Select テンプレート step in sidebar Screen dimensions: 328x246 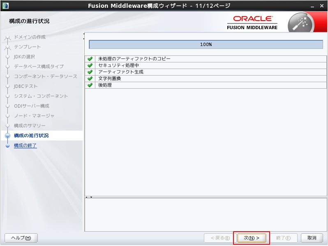(x=28, y=47)
